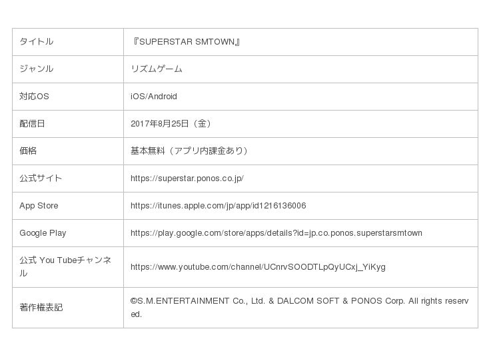Viewport: 493px width, 355px height.
Task: Open the Google Play store URL
Action: click(276, 233)
